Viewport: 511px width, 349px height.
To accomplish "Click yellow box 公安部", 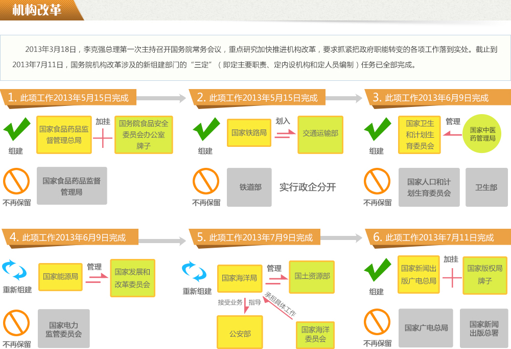I will click(x=240, y=332).
